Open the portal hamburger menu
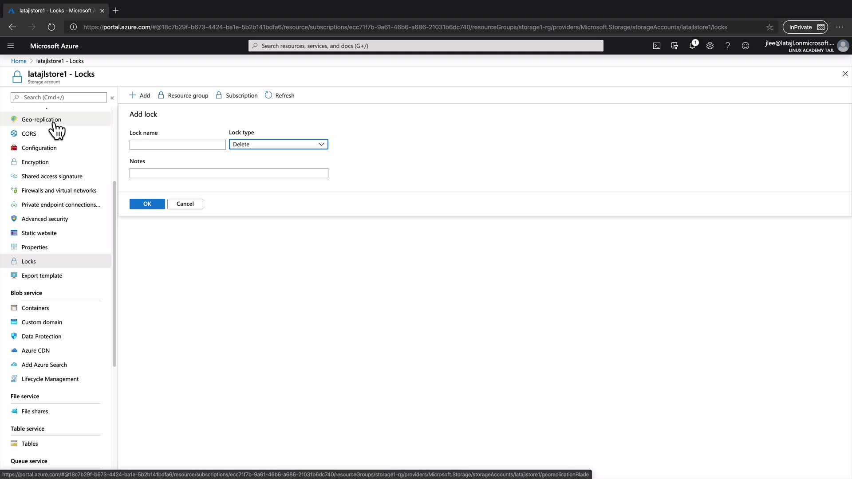 (11, 46)
